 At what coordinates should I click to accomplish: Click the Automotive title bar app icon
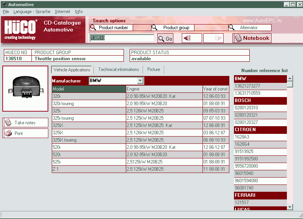(4, 4)
